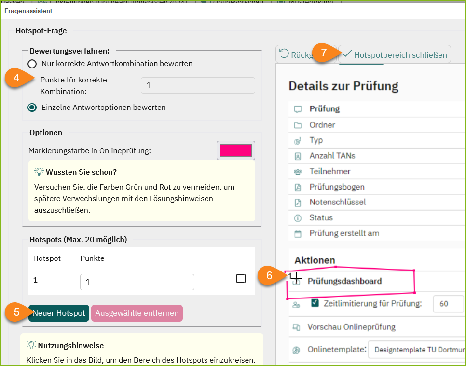This screenshot has width=466, height=366.
Task: Click the 'Anzahl TANs' row label
Action: tap(332, 156)
